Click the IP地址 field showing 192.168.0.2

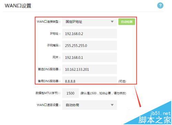89,34
